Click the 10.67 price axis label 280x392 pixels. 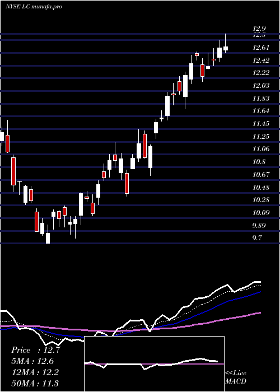pyautogui.click(x=262, y=175)
